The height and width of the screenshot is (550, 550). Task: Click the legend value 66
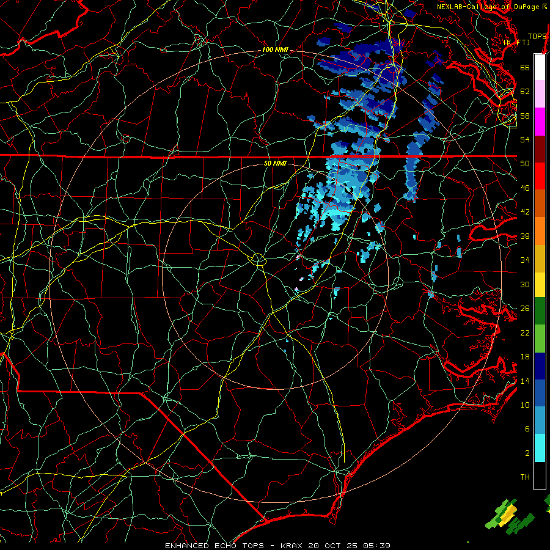point(525,67)
